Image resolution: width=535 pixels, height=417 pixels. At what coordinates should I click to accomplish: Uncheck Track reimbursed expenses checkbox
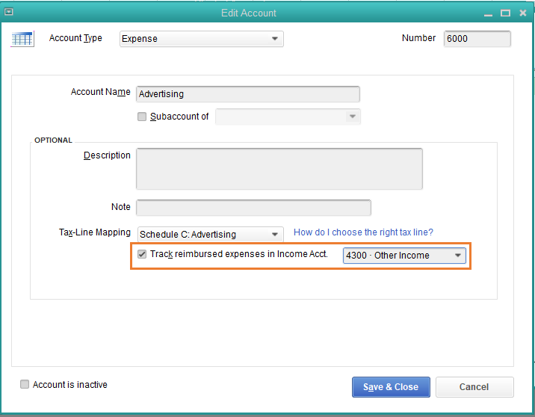142,255
